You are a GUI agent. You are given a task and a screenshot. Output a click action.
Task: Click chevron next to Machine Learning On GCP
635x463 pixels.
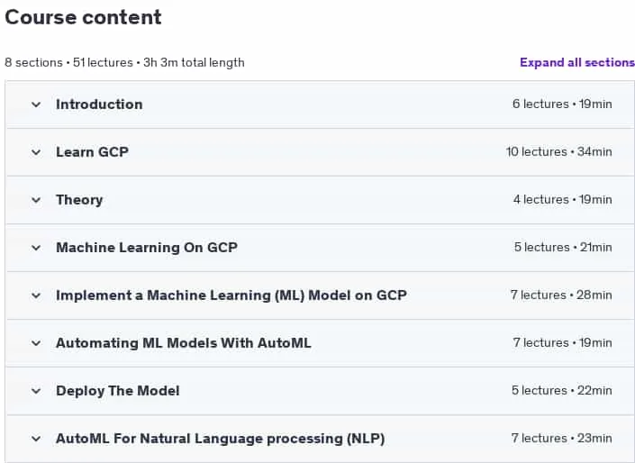36,248
